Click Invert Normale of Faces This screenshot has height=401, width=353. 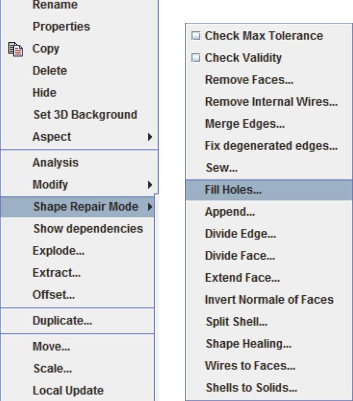coord(269,300)
